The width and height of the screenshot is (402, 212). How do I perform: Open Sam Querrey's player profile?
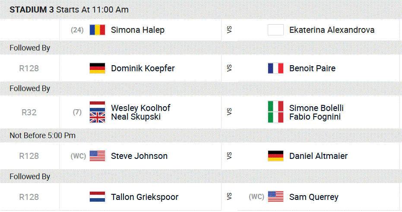click(x=313, y=197)
